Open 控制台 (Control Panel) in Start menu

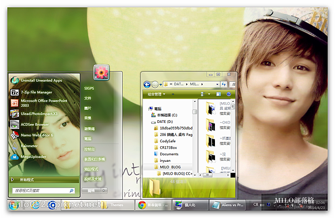coord(89,149)
